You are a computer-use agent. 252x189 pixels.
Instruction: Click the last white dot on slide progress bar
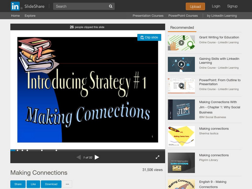click(x=56, y=151)
